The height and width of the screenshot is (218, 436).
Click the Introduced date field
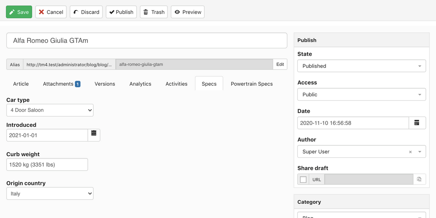click(x=47, y=135)
